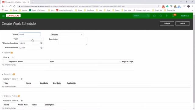Click the Start Date column header

pos(44,83)
